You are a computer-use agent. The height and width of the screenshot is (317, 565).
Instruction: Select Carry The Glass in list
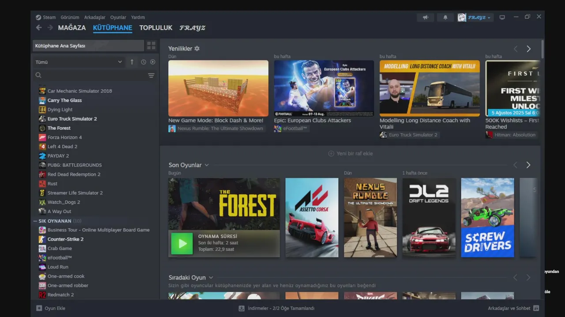point(64,100)
